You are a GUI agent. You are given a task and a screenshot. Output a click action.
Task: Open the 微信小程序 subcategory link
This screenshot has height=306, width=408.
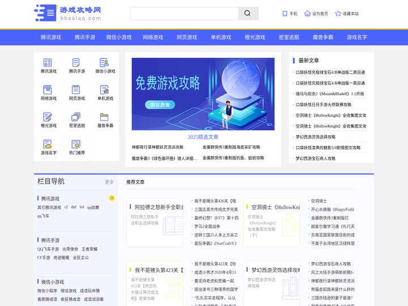[47, 291]
